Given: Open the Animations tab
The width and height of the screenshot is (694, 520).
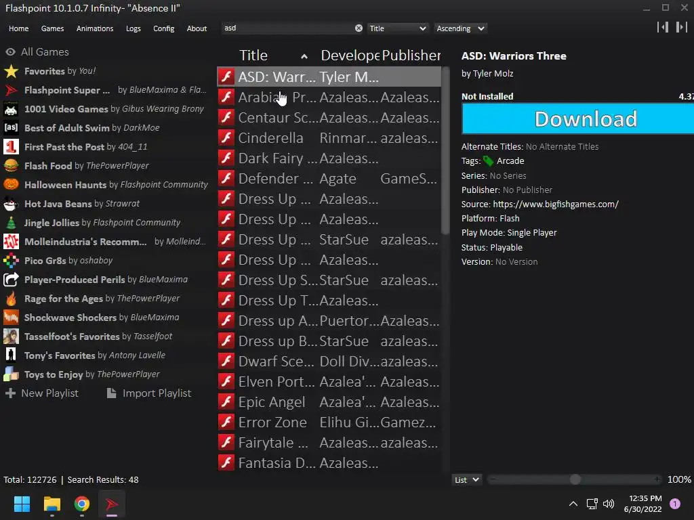Looking at the screenshot, I should point(95,28).
